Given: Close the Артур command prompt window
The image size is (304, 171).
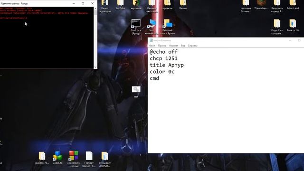Looking at the screenshot, I should coord(92,3).
